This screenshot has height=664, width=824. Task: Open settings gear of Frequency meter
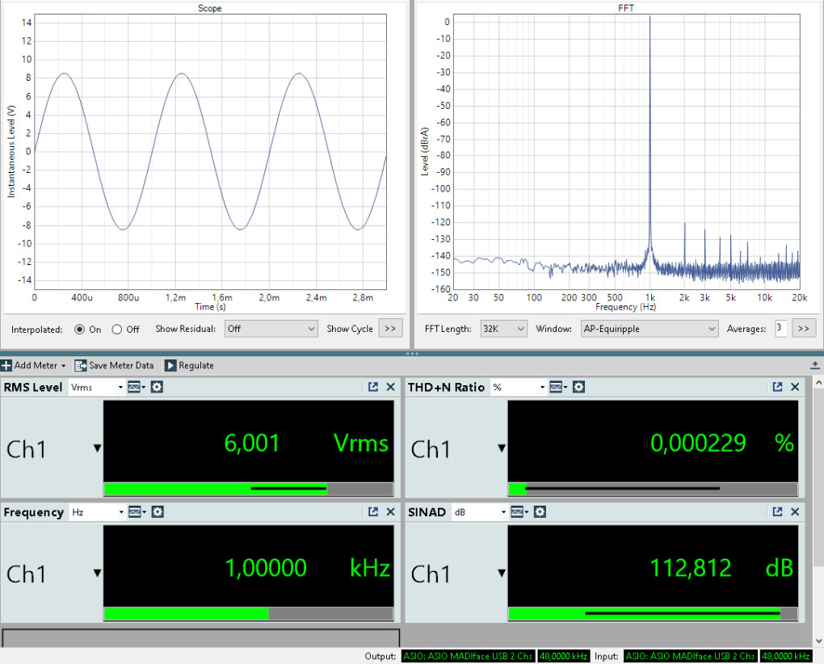(x=158, y=511)
